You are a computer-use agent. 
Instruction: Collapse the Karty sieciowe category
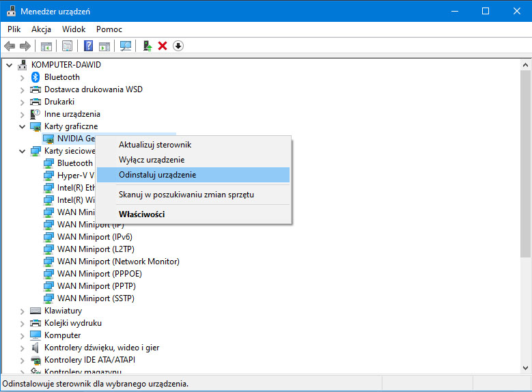click(x=22, y=152)
